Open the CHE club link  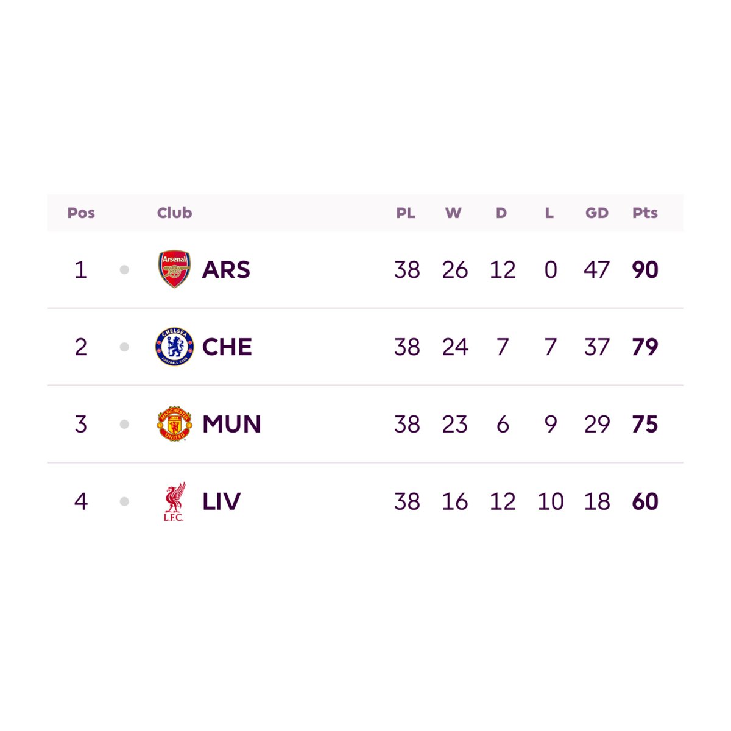227,347
